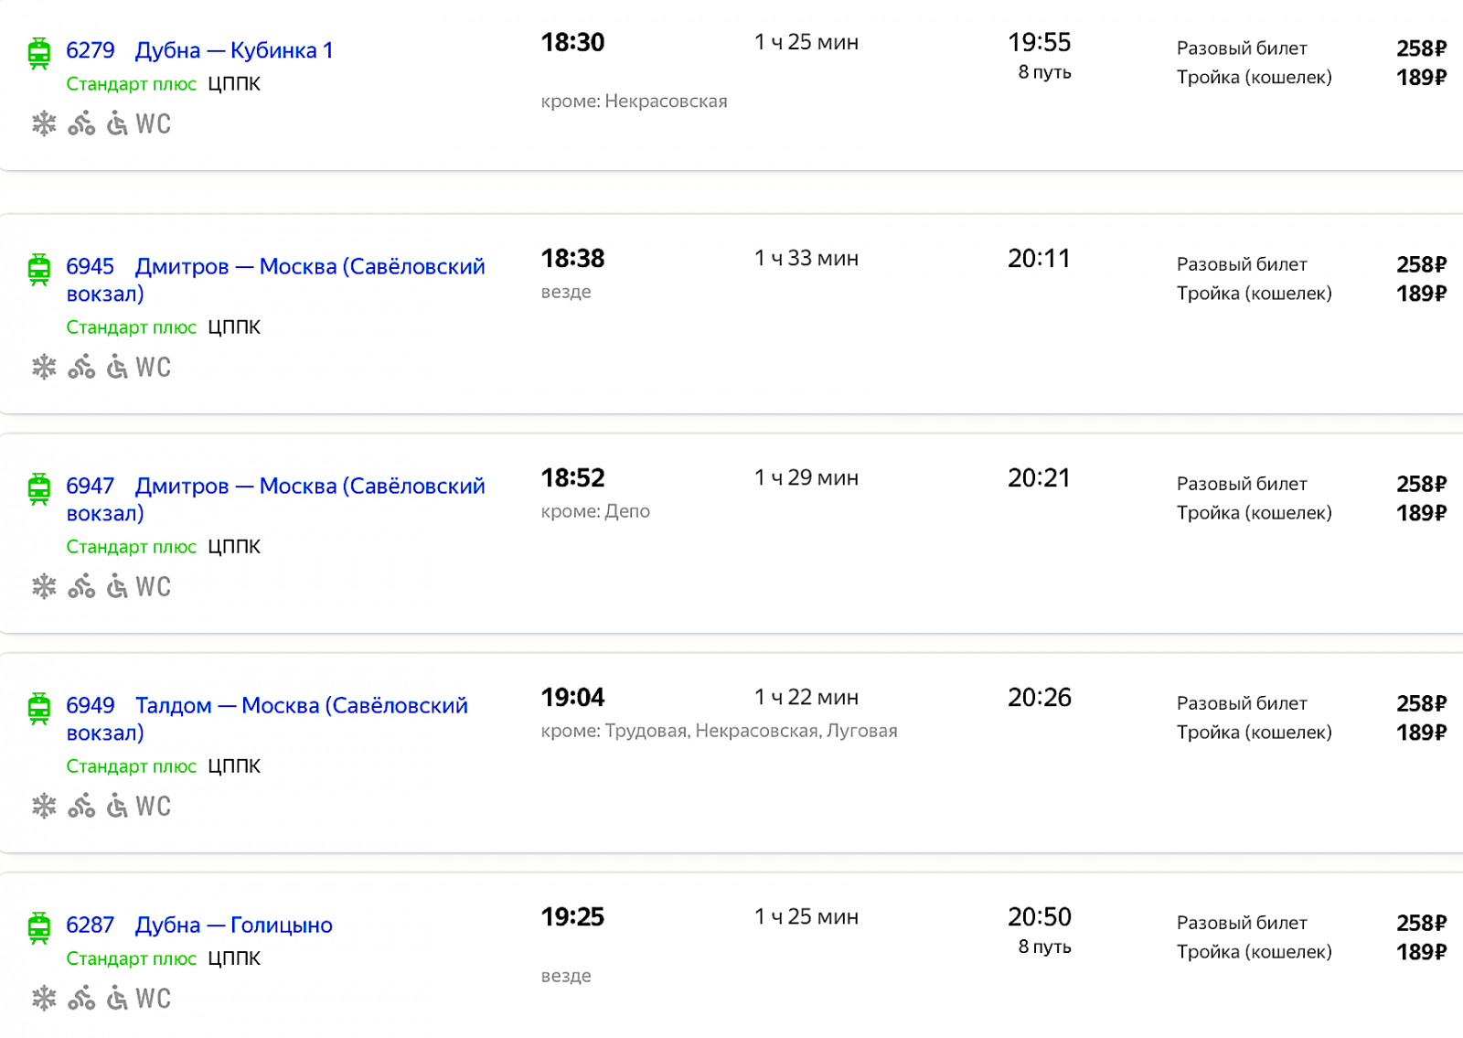
Task: Click the 18:52 departure time
Action: (573, 477)
